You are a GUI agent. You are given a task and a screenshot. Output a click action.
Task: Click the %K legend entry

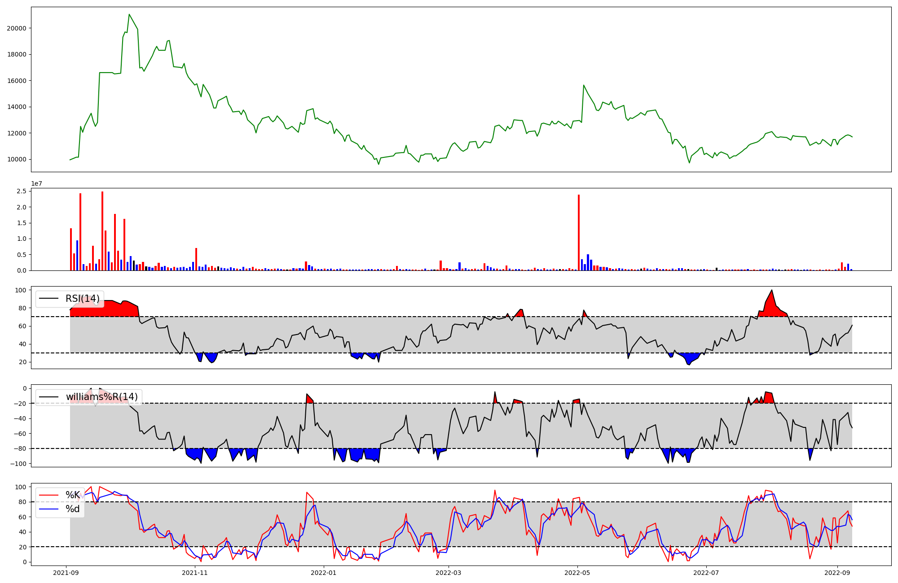click(72, 495)
